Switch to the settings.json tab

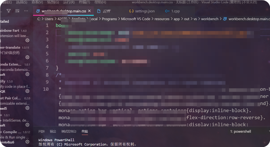[x=142, y=11]
